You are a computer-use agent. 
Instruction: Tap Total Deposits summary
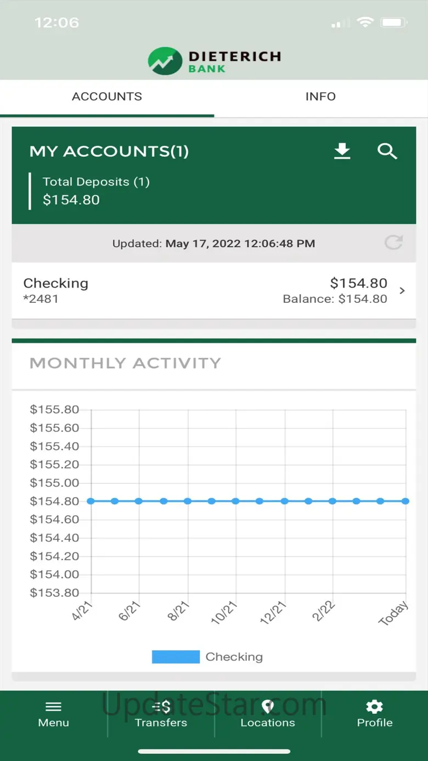pos(95,190)
